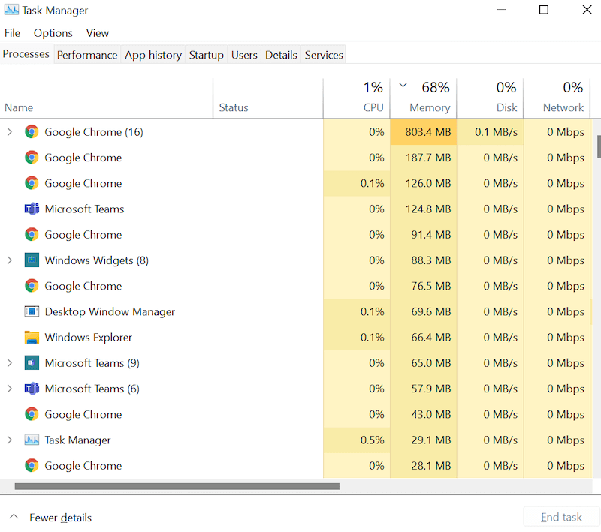This screenshot has width=601, height=532.
Task: Click the Memory column sort header
Action: click(424, 98)
